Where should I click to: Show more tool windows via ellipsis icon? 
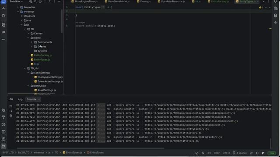coord(3,39)
